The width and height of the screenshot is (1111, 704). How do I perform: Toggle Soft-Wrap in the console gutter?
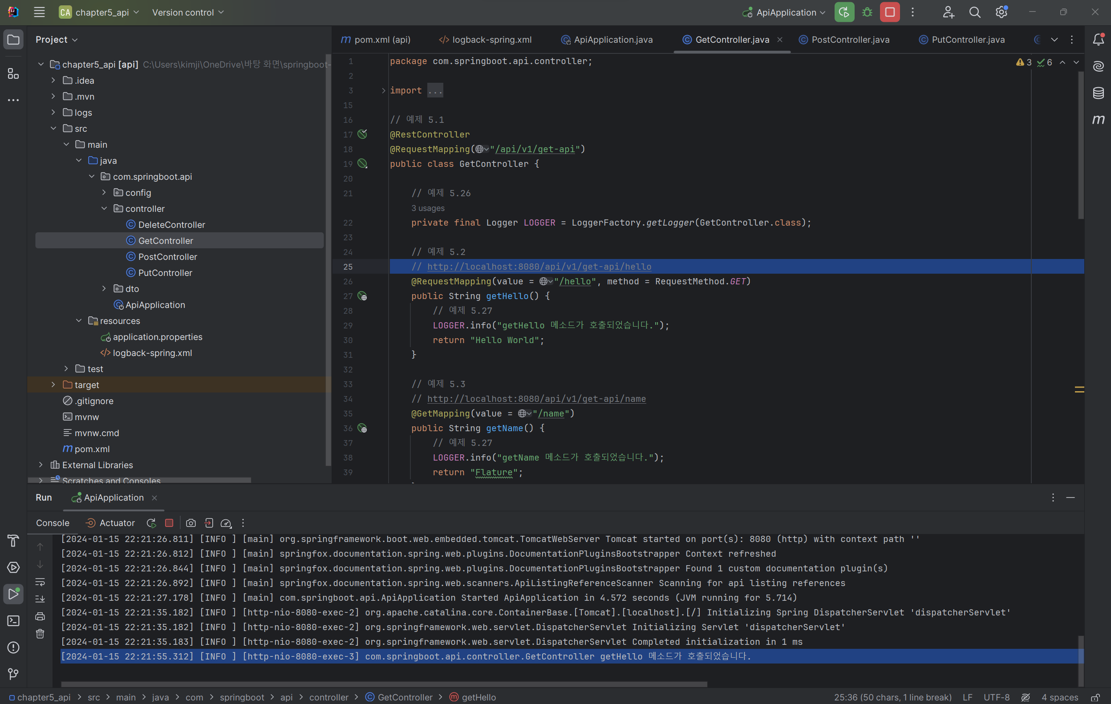[x=40, y=582]
